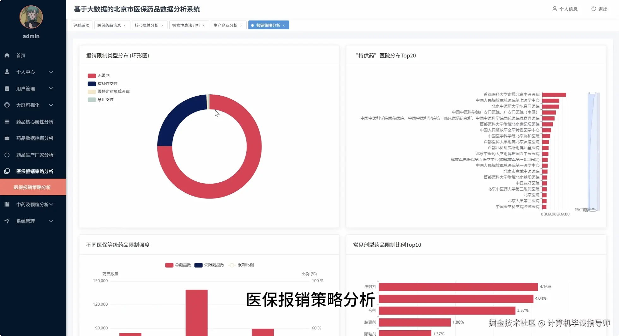
Task: Open the 首页 home icon in sidebar
Action: tap(7, 55)
